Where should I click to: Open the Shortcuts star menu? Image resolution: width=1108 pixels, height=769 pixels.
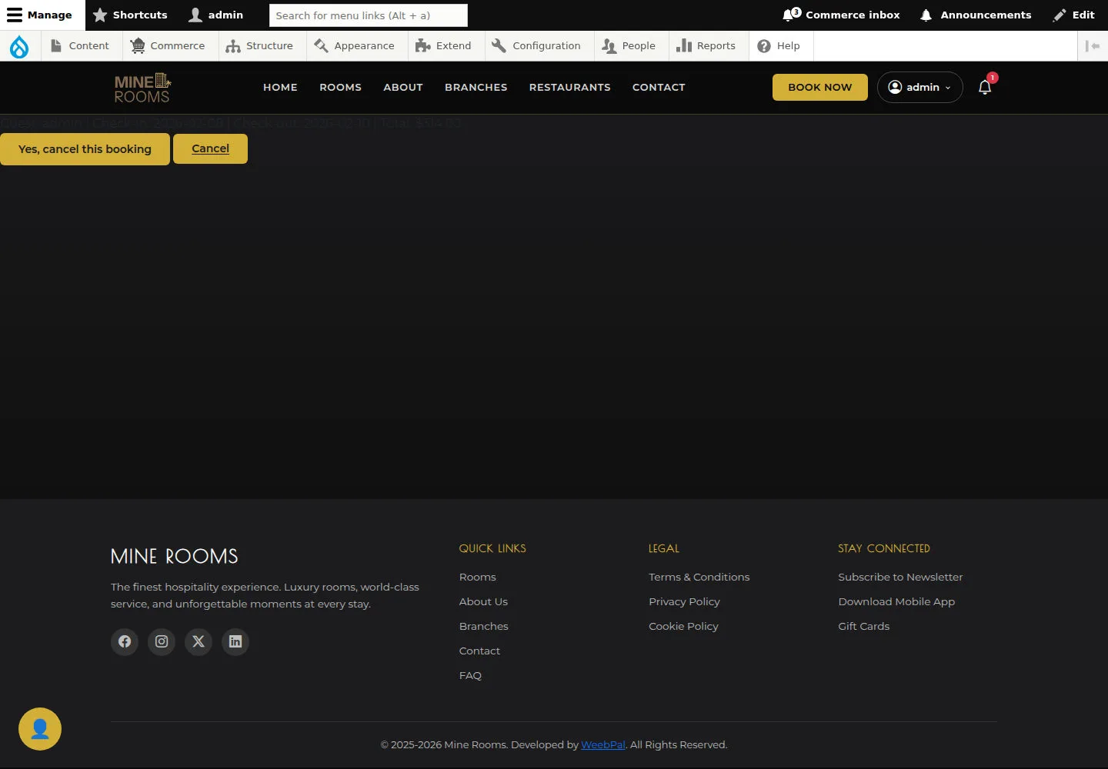coord(130,15)
